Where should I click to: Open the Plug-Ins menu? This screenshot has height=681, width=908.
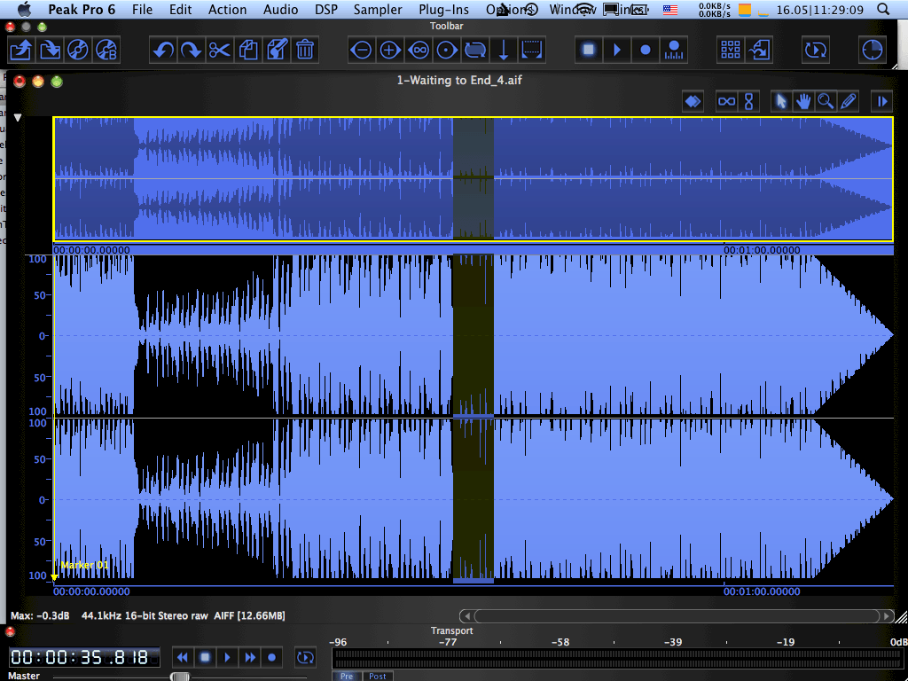(443, 9)
